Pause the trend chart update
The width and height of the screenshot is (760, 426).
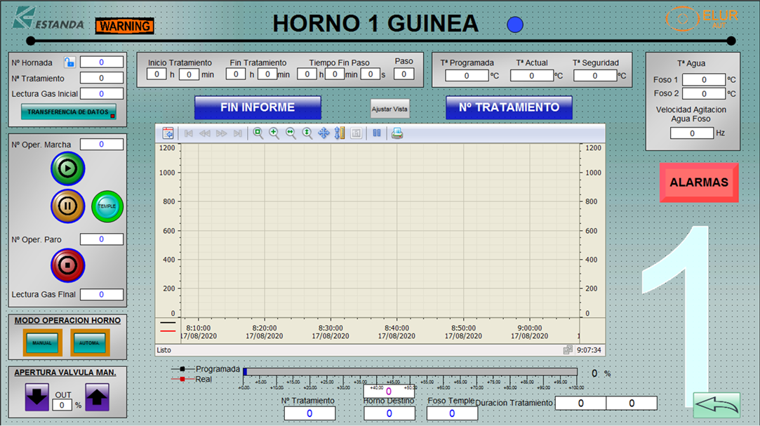click(377, 133)
